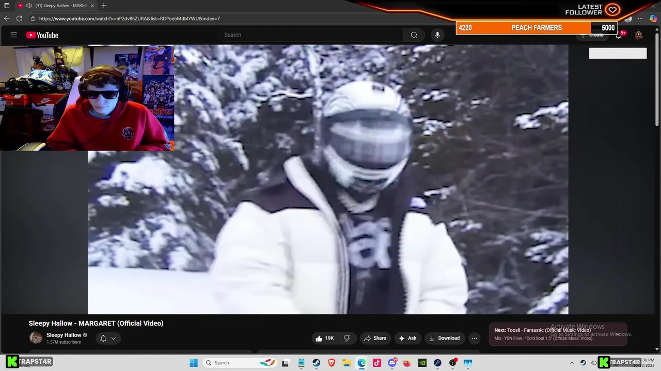Open YouTube notifications bell in header
Viewport: 661px width, 371px height.
click(x=619, y=35)
